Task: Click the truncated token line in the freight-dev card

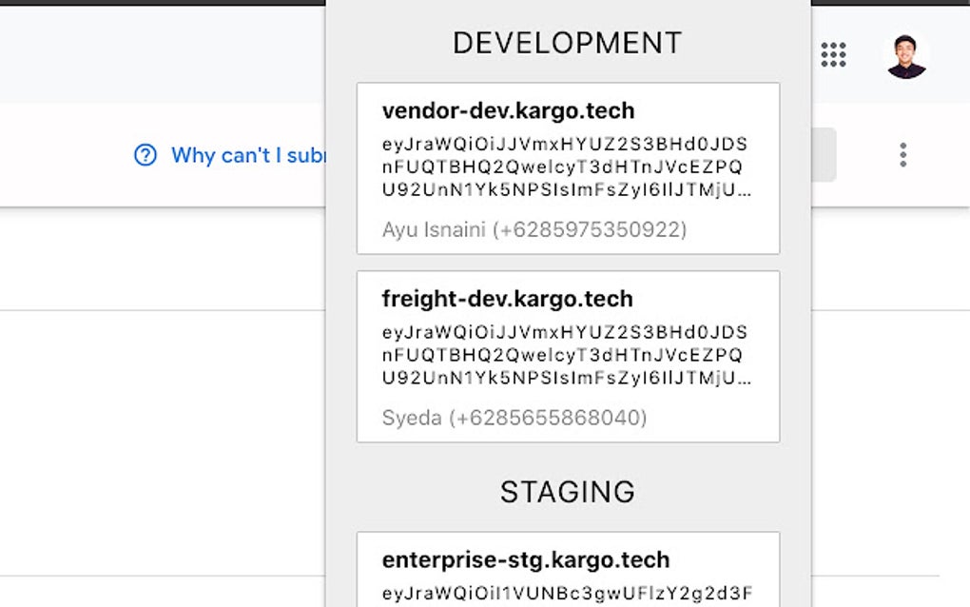Action: (x=567, y=378)
